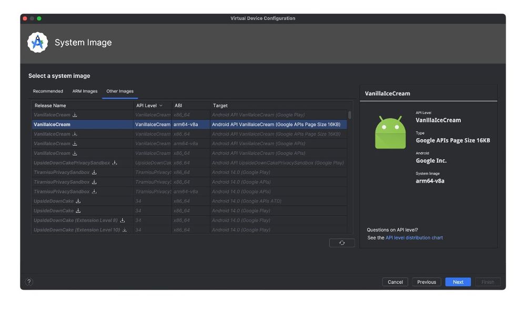Switch to the Recommended tab

[48, 91]
